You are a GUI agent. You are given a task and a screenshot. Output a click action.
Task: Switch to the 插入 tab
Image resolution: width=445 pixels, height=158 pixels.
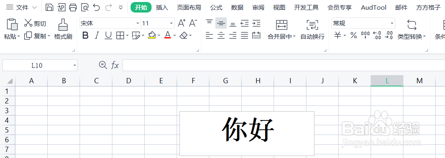pos(162,8)
